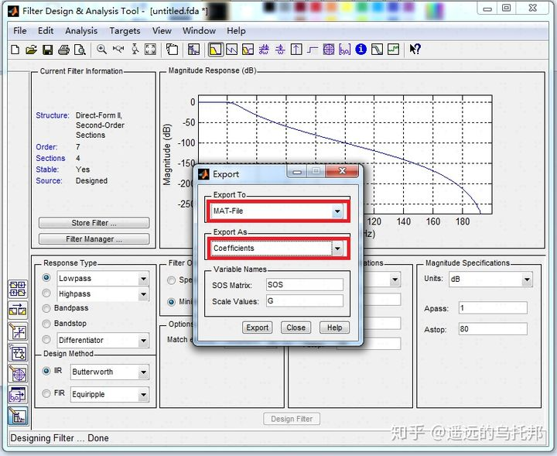Select the Highpass response type radio
This screenshot has height=456, width=557.
(46, 293)
